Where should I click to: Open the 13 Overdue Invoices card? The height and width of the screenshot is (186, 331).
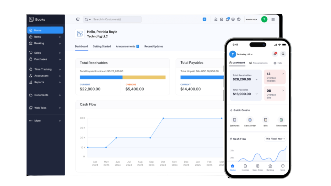pyautogui.click(x=275, y=77)
